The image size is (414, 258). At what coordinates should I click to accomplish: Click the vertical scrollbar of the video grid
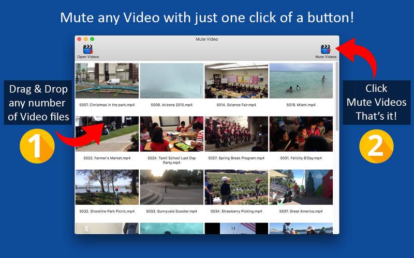pyautogui.click(x=337, y=96)
